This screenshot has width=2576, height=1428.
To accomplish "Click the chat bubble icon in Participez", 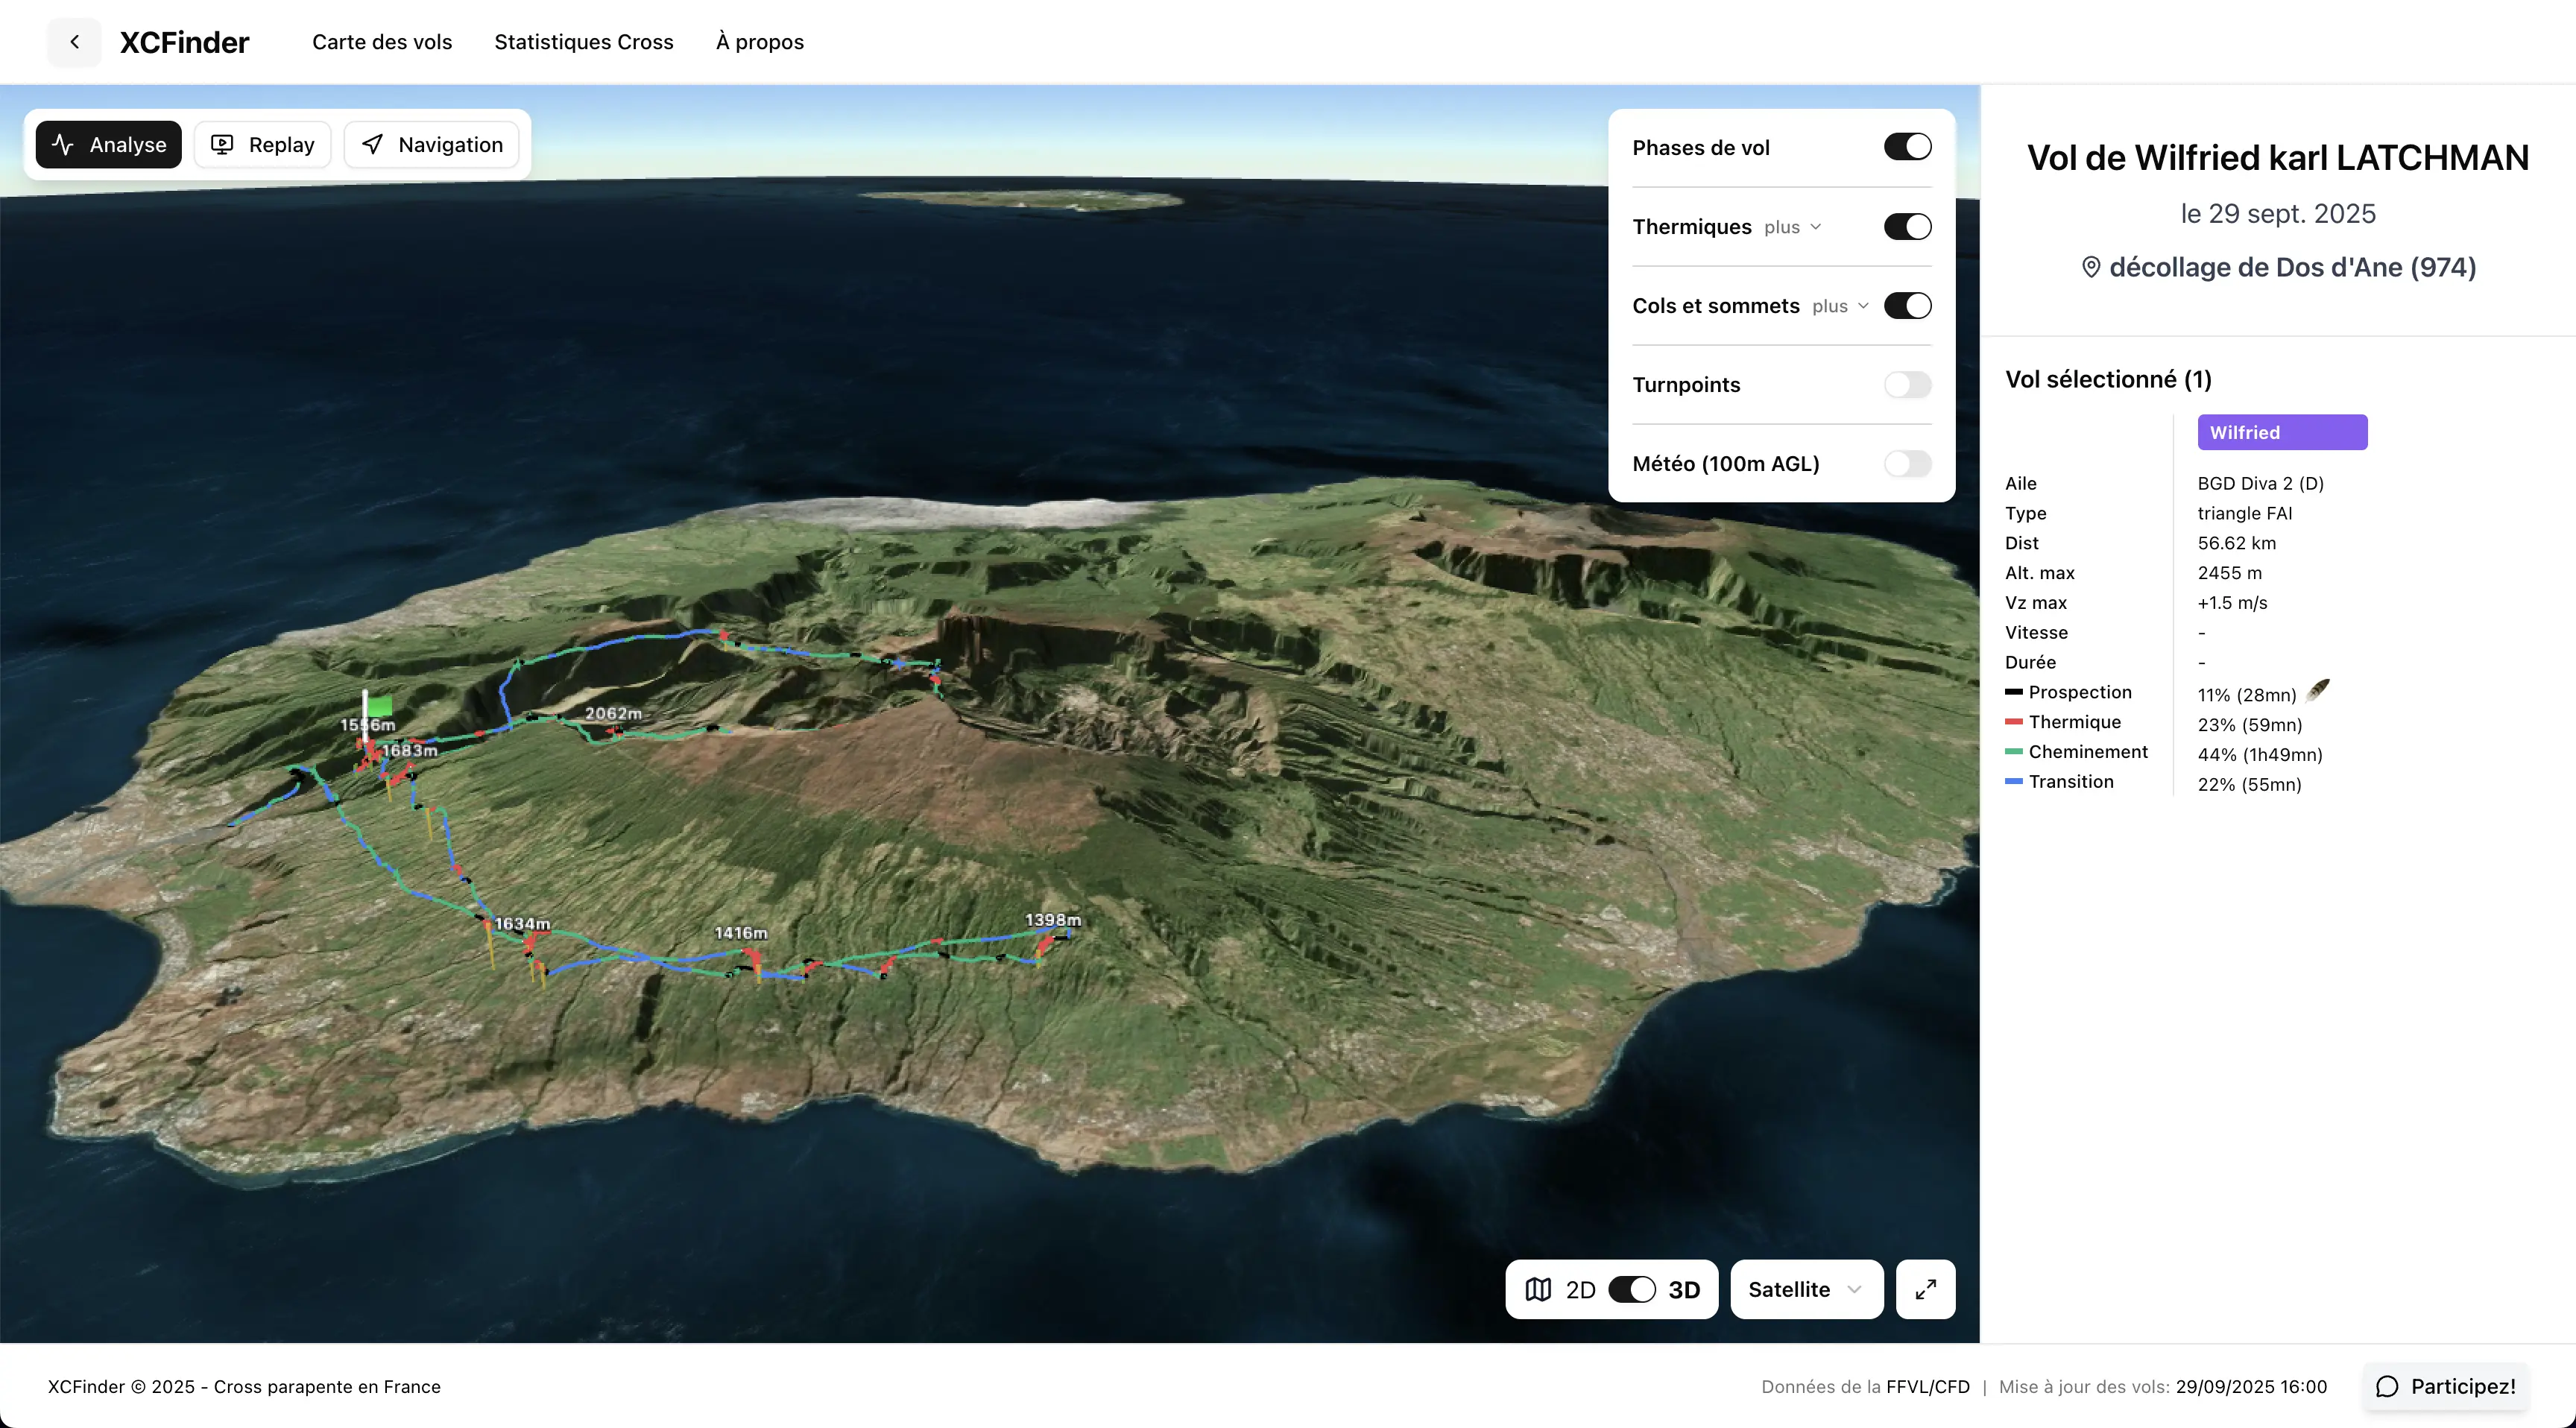I will [x=2388, y=1386].
